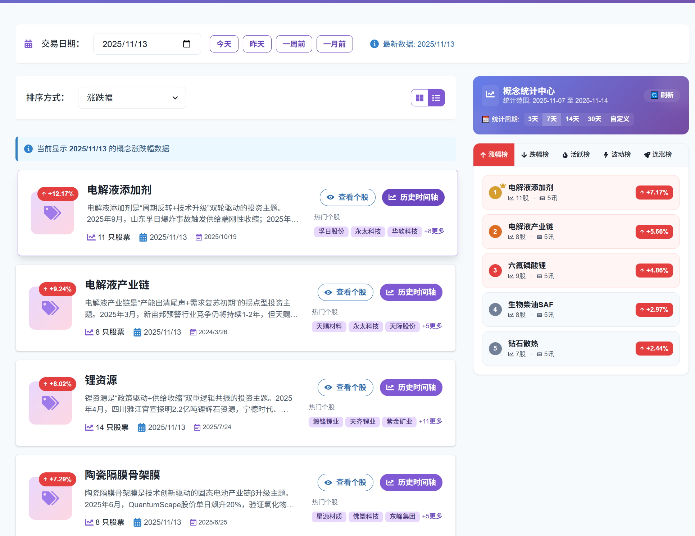Click the info icon next to 最新数据

374,44
